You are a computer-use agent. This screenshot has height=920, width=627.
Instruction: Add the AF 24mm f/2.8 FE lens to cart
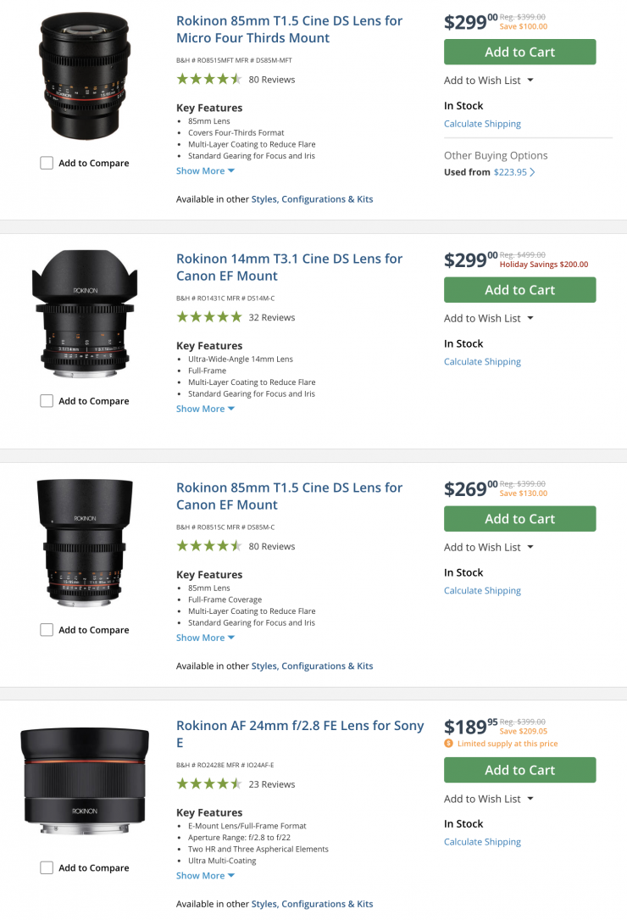pyautogui.click(x=519, y=770)
